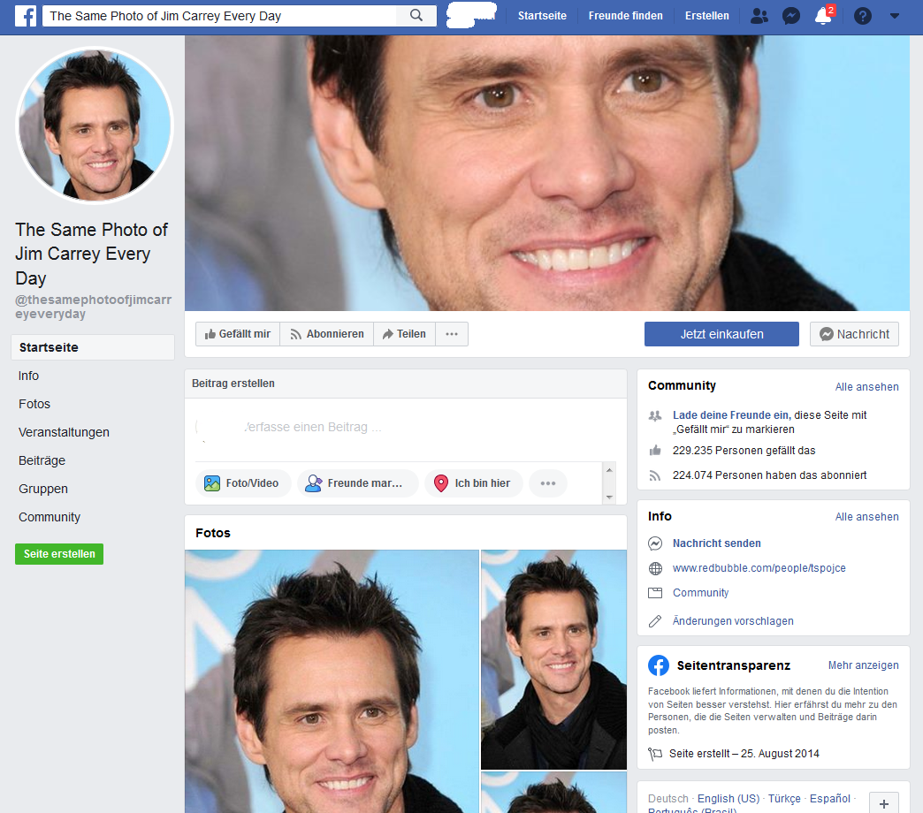
Task: Click the Nachricht senden link
Action: pyautogui.click(x=716, y=543)
